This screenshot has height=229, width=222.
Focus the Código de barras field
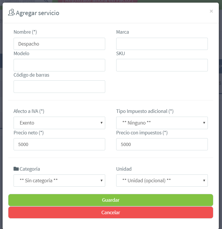(59, 87)
